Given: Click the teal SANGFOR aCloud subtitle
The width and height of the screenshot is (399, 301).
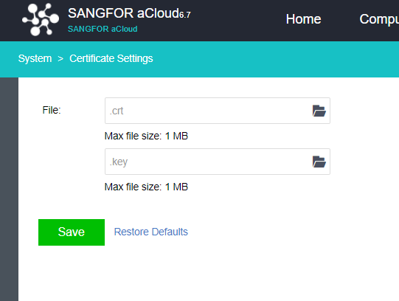Looking at the screenshot, I should click(x=103, y=29).
